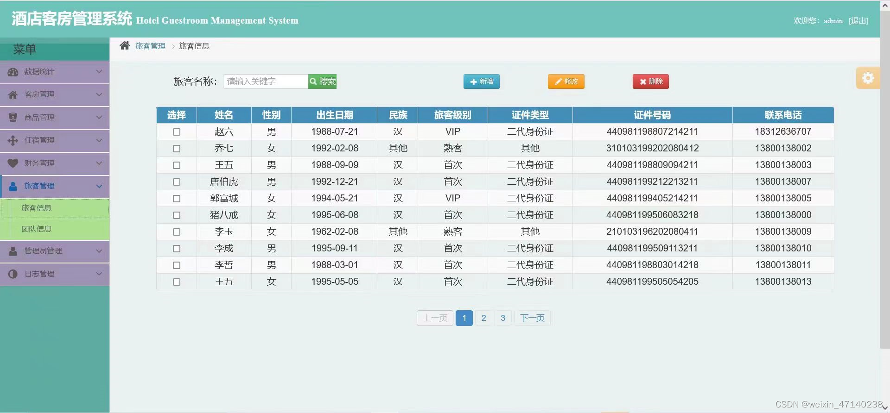The height and width of the screenshot is (413, 890).
Task: Click the green 搜索 button
Action: (322, 81)
